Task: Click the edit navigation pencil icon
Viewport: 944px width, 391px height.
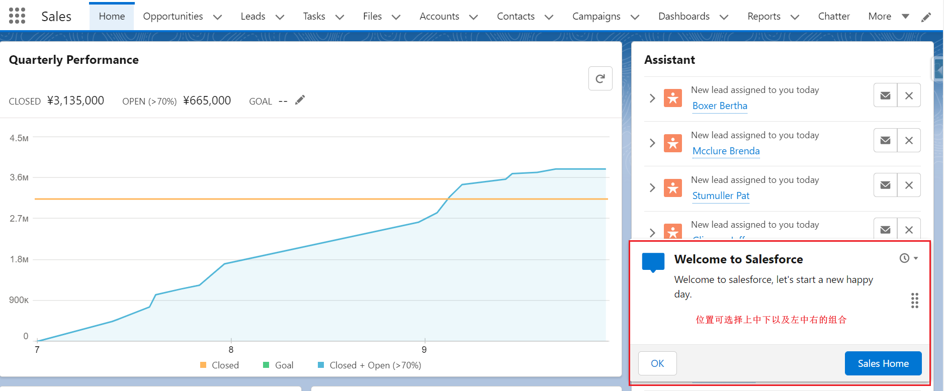Action: coord(926,17)
